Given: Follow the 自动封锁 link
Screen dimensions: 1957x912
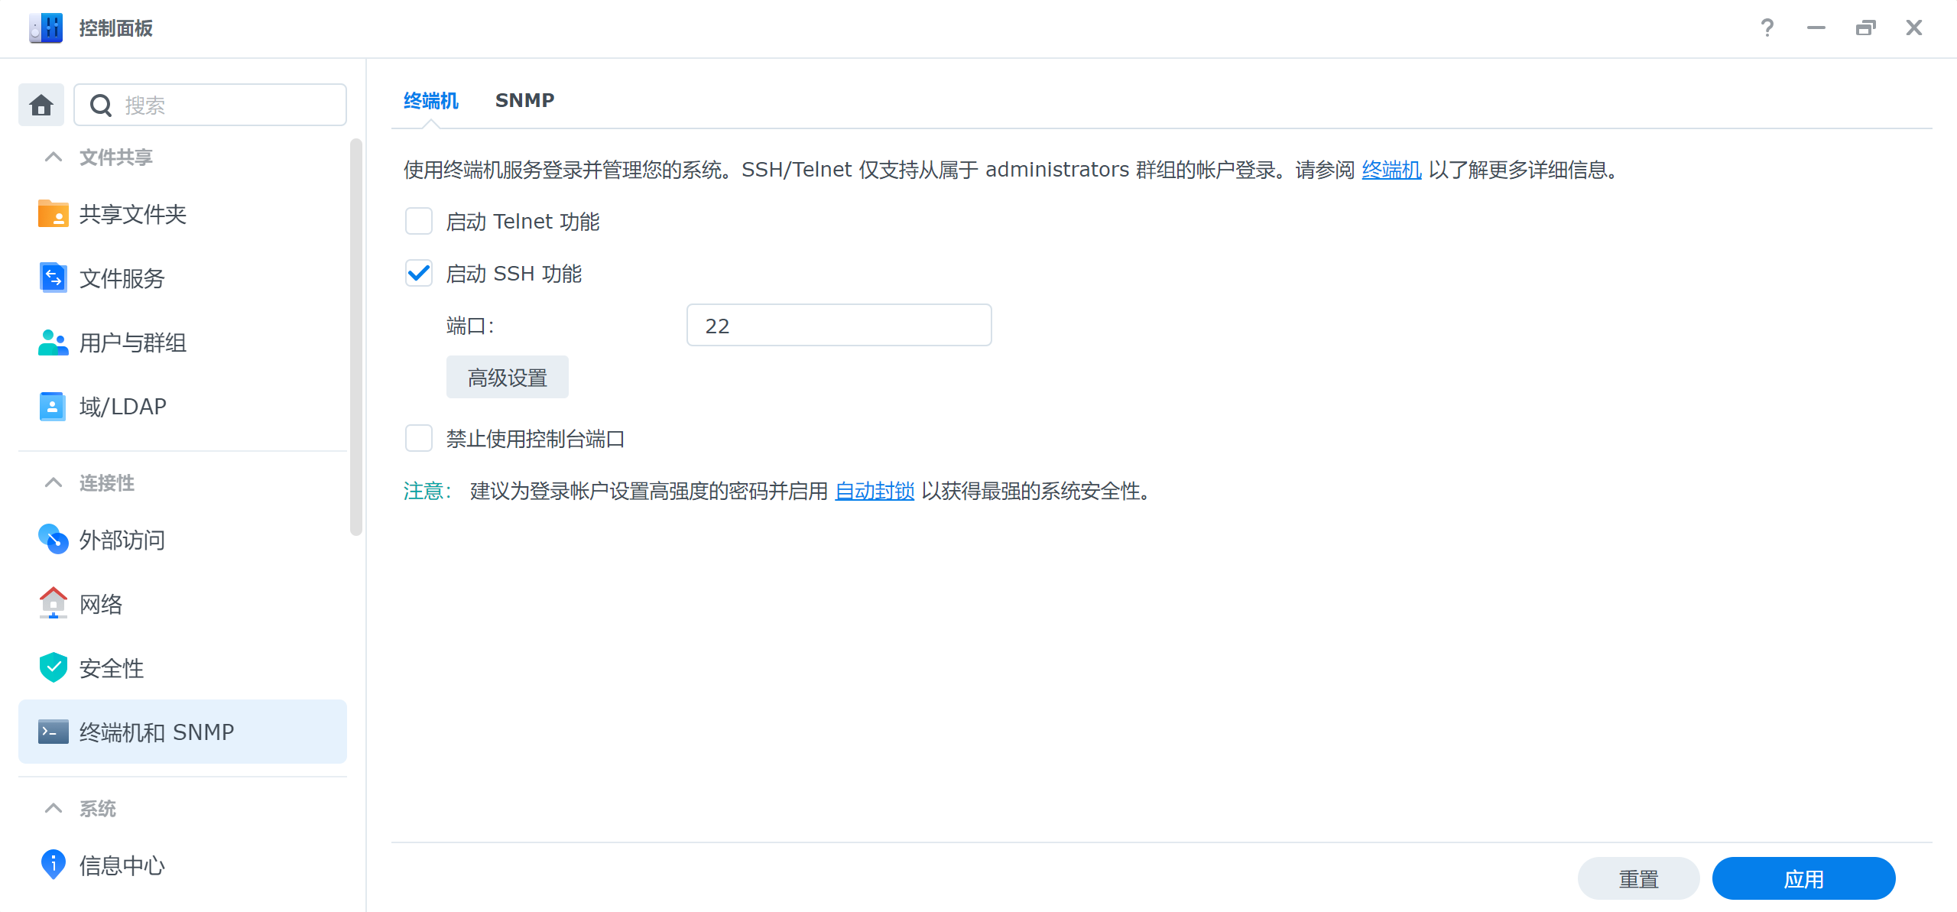Looking at the screenshot, I should click(x=875, y=491).
